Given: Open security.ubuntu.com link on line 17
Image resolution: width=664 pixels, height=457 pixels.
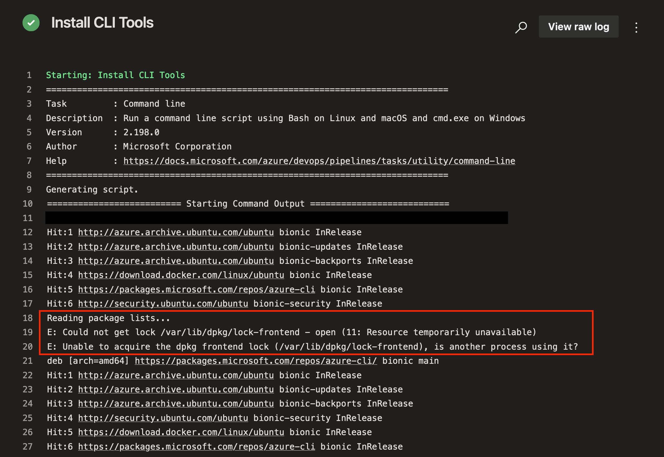Looking at the screenshot, I should click(x=163, y=304).
